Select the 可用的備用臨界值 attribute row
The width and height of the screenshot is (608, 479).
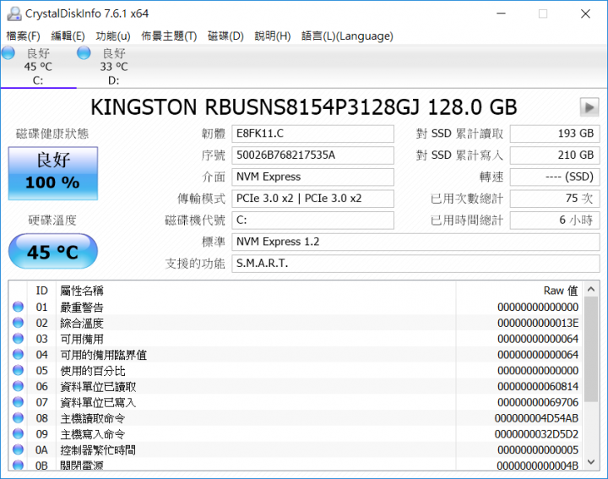296,355
